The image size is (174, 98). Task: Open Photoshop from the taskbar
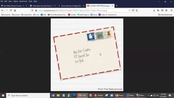(x=74, y=96)
